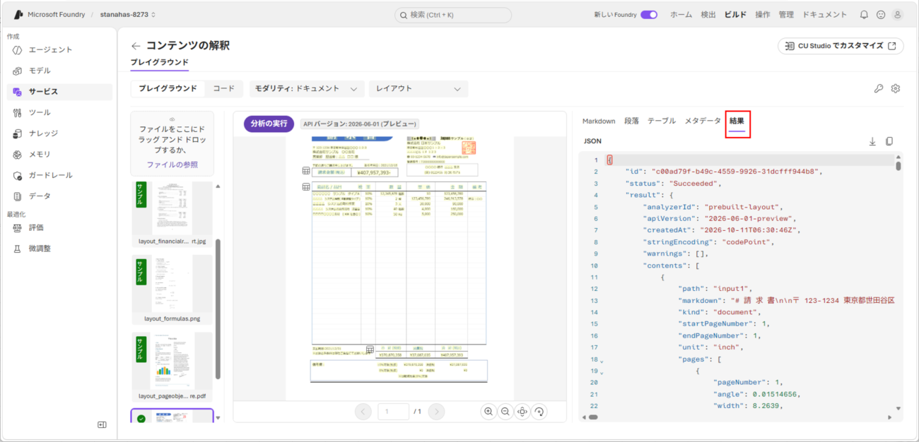Screen dimensions: 919x442
Task: Collapse JSON line 18 pages array
Action: (x=602, y=361)
